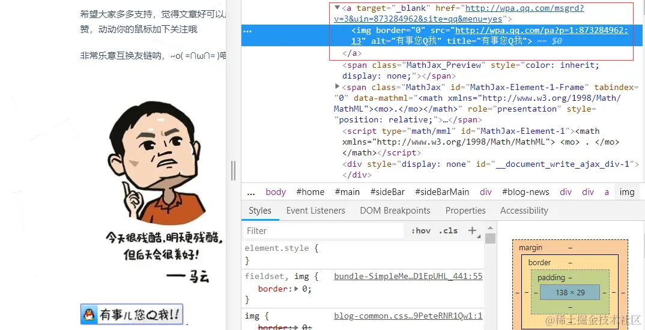Select #sideBar breadcrumb item
This screenshot has height=330, width=645.
pos(387,192)
